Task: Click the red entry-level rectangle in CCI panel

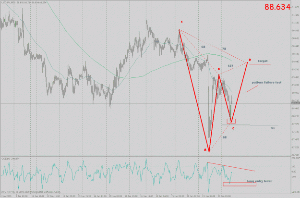Action: coord(240,184)
